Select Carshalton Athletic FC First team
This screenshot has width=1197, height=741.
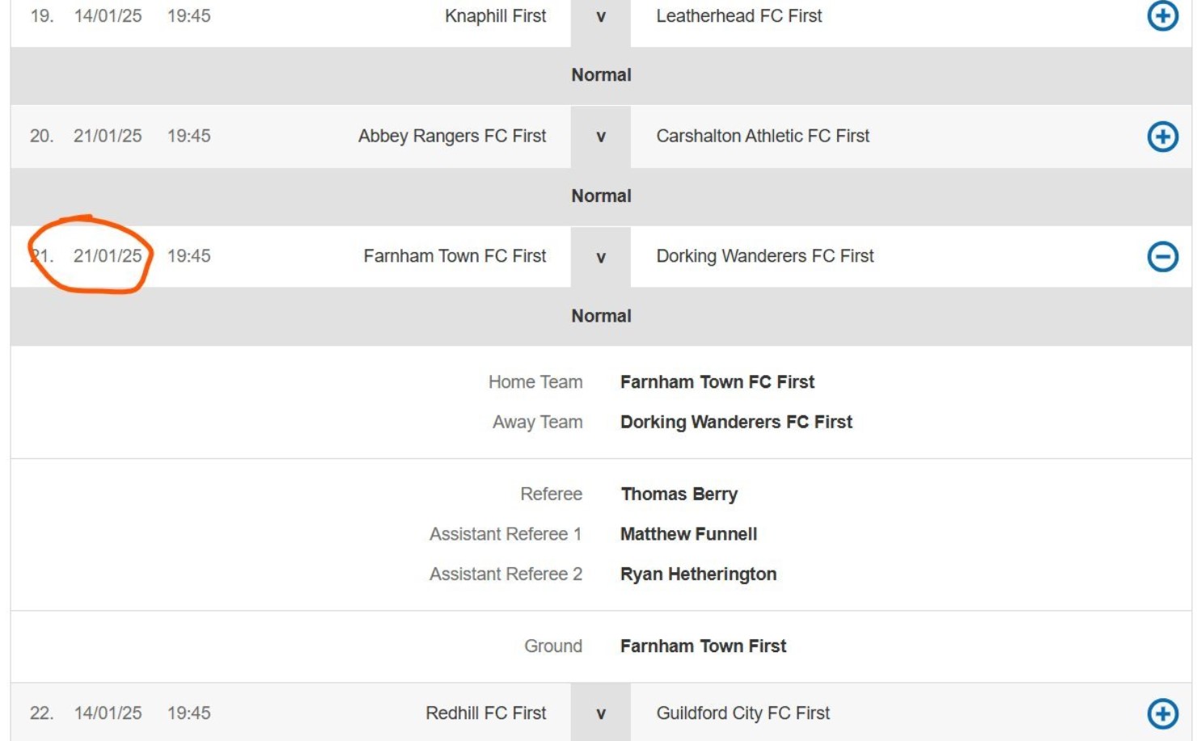click(x=763, y=136)
